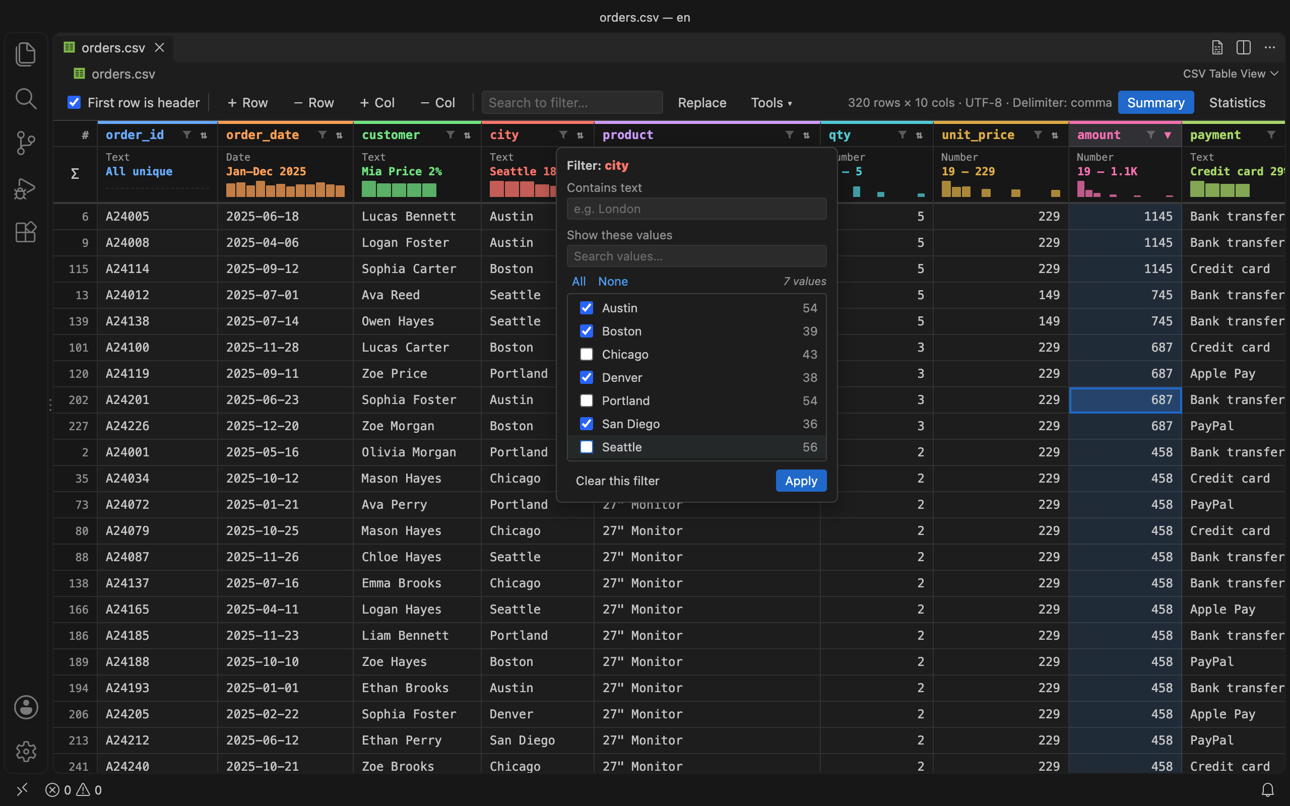Image resolution: width=1290 pixels, height=806 pixels.
Task: Click the filter icon on city column
Action: pyautogui.click(x=563, y=135)
